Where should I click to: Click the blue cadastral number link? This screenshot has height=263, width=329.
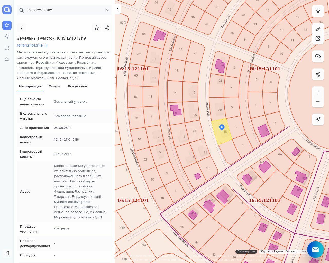tap(30, 46)
